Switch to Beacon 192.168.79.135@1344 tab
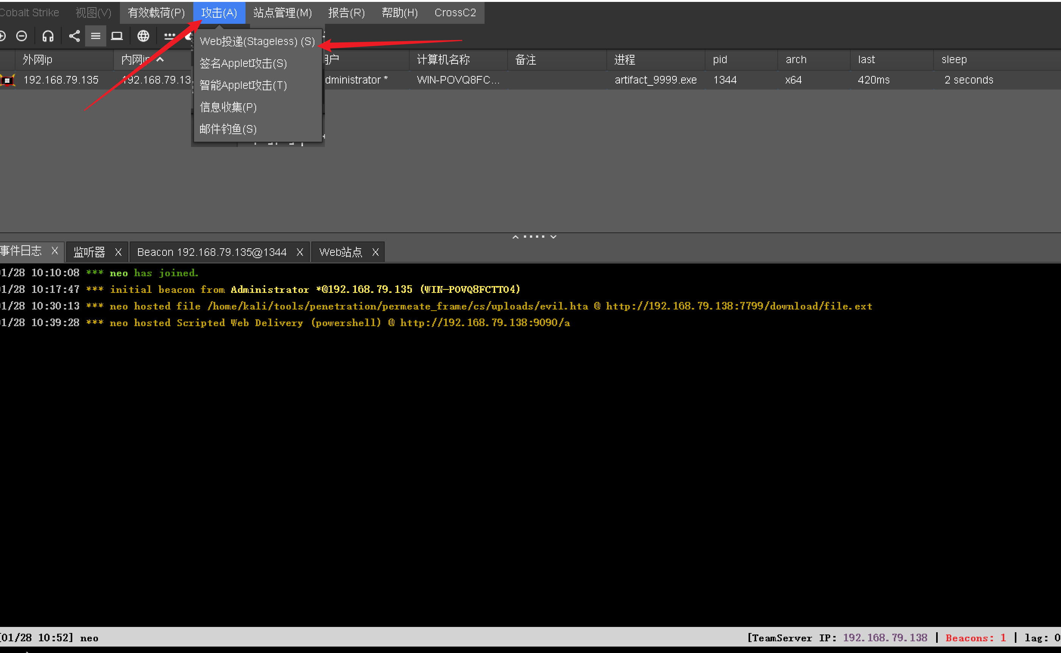 (212, 252)
